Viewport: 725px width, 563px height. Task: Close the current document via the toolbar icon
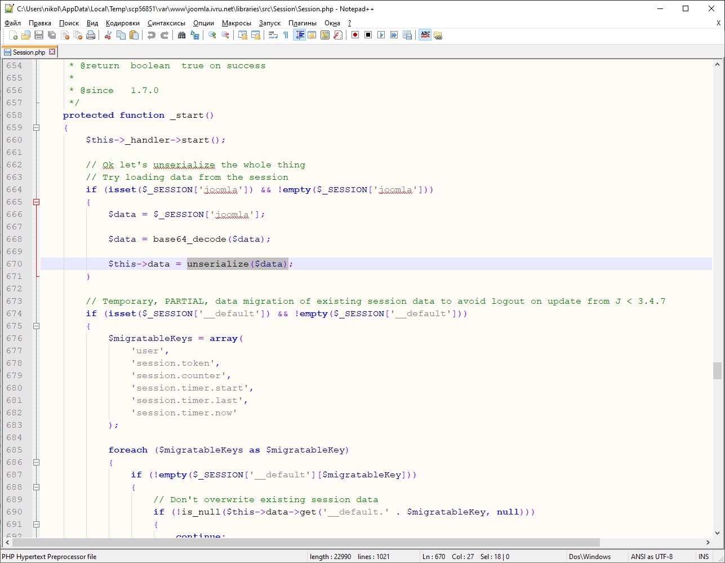65,36
